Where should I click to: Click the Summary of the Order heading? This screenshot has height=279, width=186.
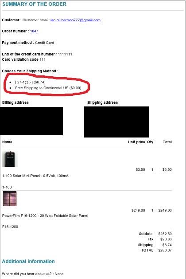(x=34, y=4)
